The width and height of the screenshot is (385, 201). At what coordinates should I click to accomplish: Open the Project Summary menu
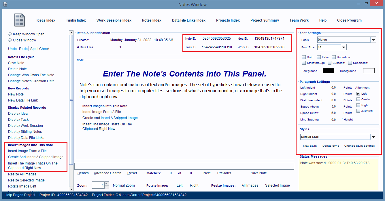pyautogui.click(x=265, y=20)
